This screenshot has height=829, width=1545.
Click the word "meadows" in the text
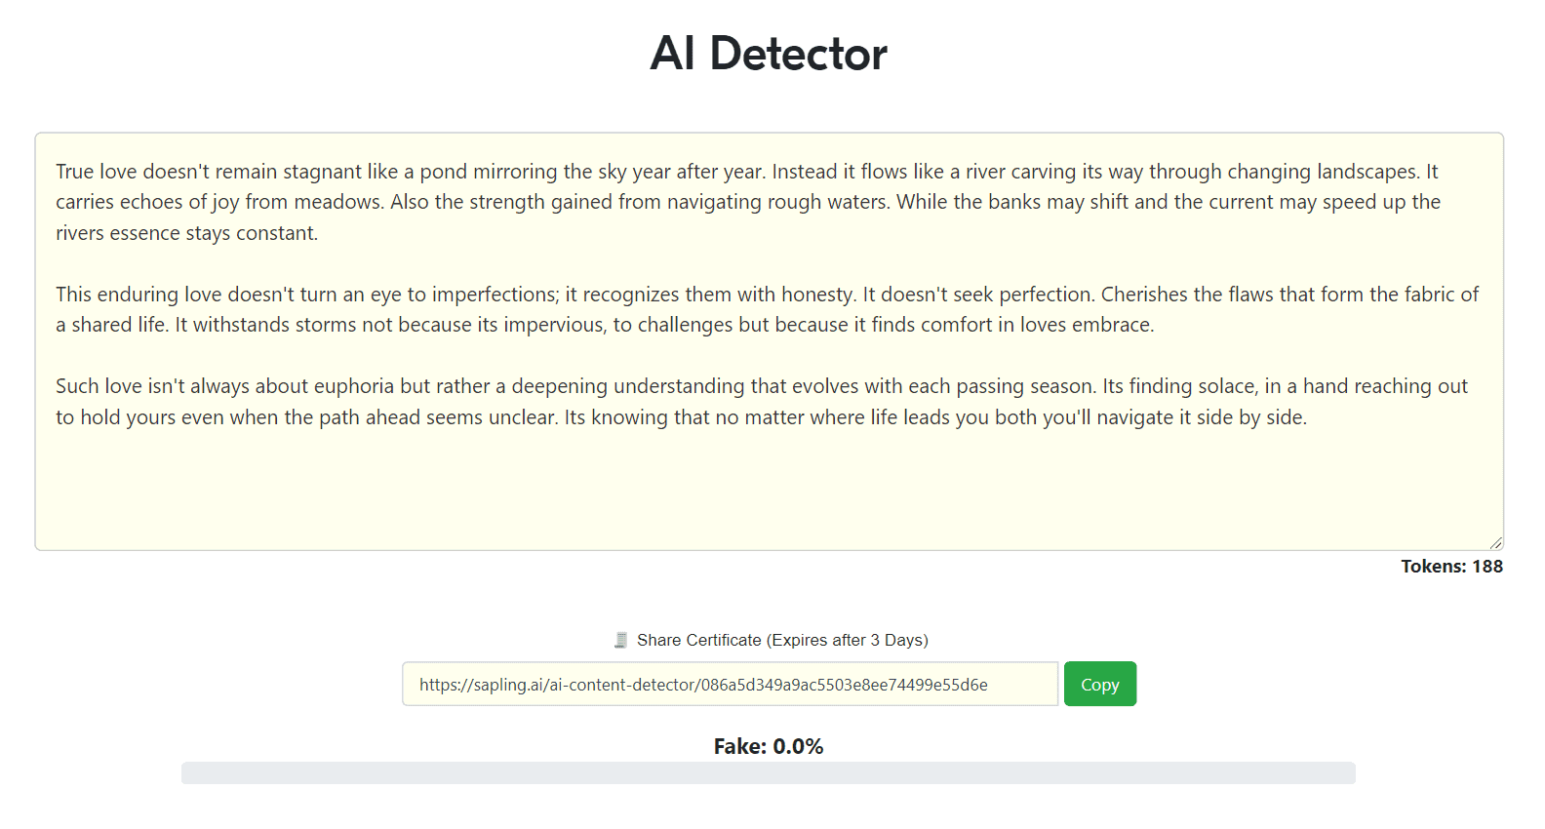(338, 202)
